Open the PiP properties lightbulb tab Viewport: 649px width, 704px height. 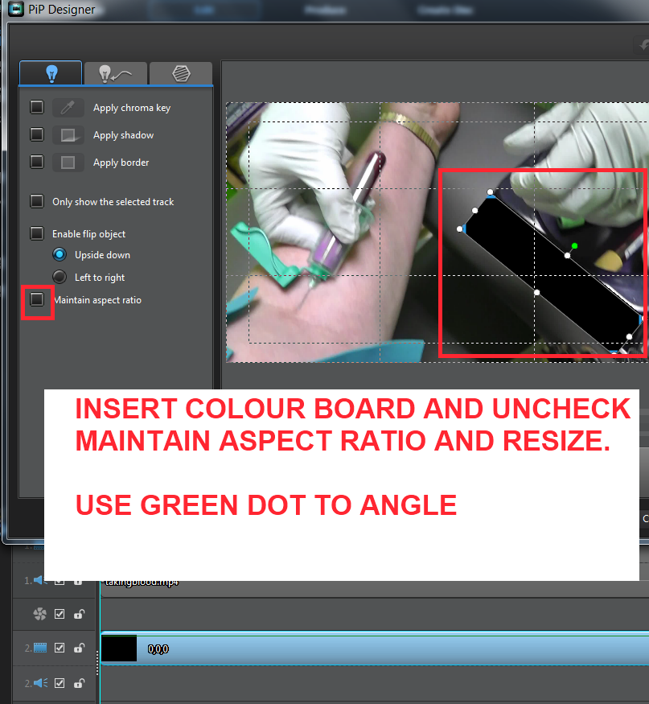[51, 74]
